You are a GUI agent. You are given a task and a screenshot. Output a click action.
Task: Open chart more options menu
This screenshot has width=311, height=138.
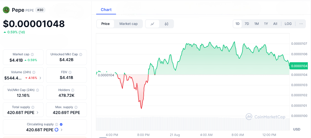(x=301, y=24)
